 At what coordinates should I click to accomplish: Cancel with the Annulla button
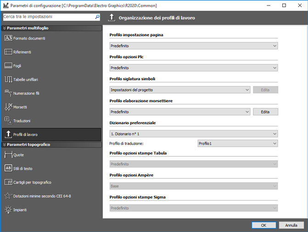pyautogui.click(x=291, y=225)
